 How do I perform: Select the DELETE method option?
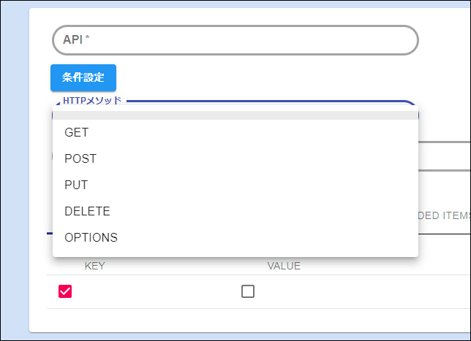[x=87, y=211]
